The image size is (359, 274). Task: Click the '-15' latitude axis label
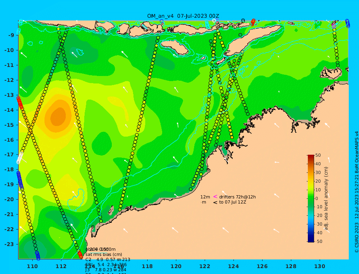9,125
